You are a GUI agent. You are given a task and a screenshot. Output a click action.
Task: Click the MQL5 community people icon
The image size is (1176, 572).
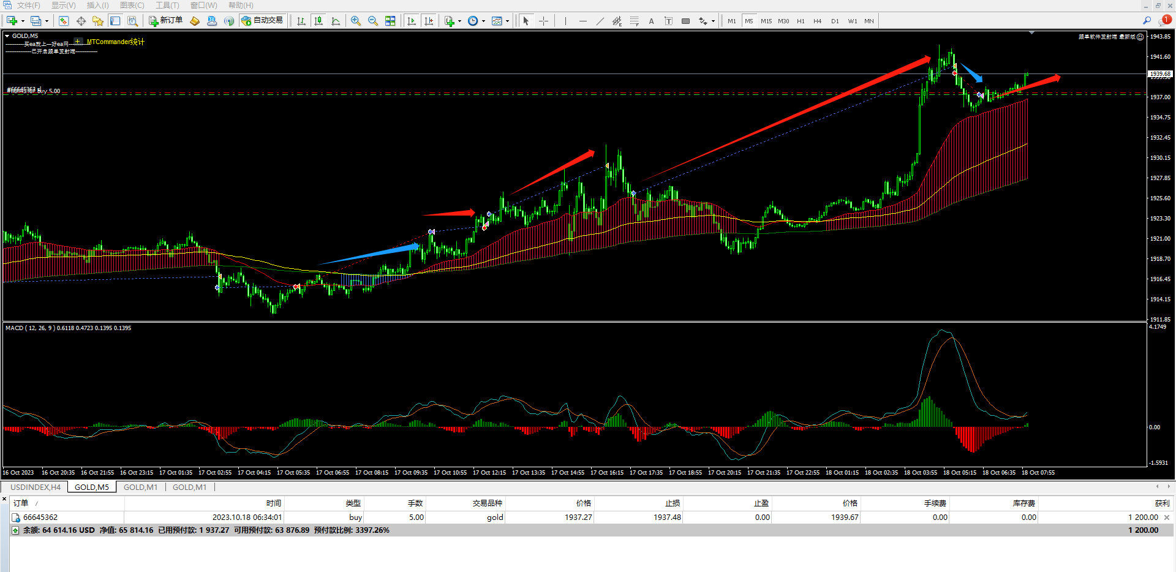coord(212,21)
